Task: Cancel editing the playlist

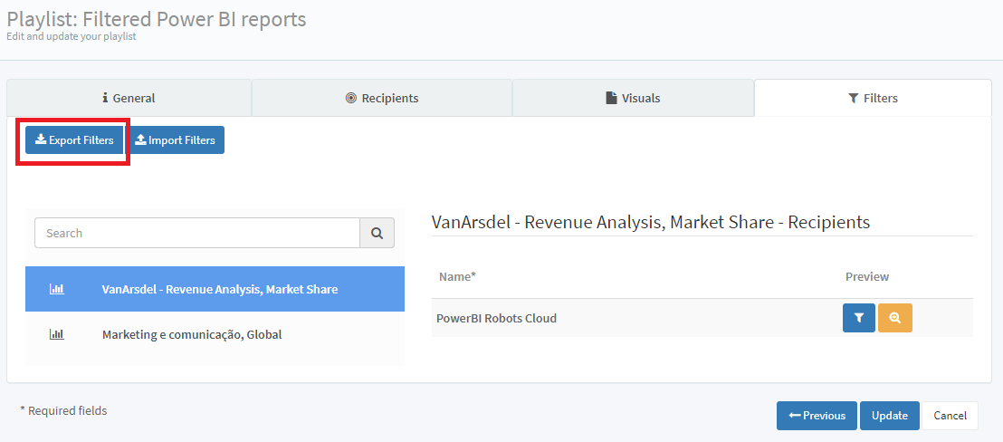Action: tap(950, 416)
